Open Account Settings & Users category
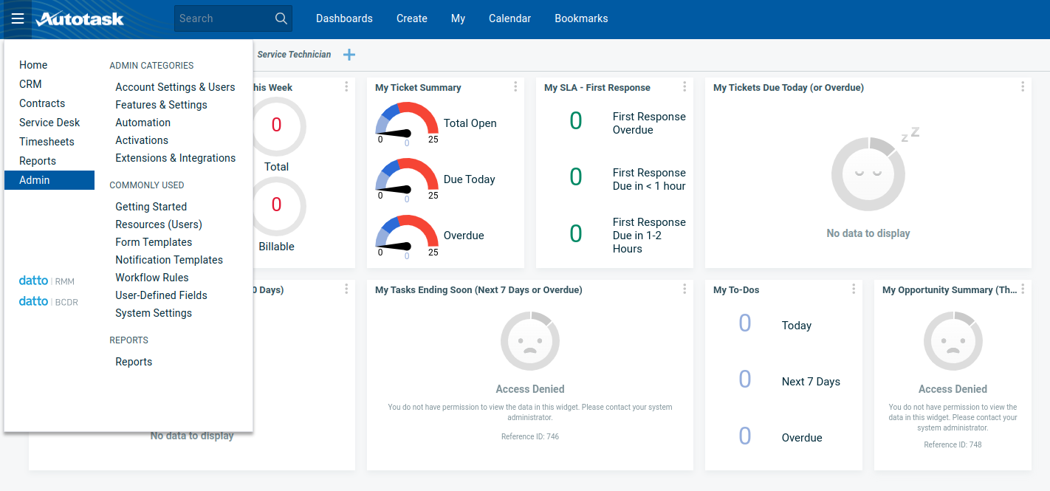Viewport: 1050px width, 491px height. point(175,87)
